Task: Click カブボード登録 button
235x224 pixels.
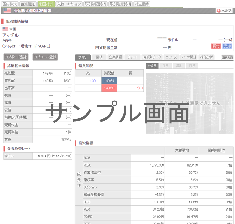Action: [16, 57]
